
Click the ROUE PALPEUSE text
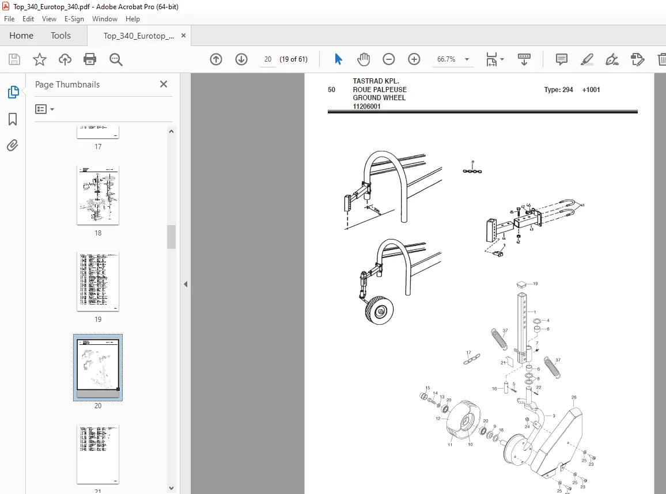(379, 90)
